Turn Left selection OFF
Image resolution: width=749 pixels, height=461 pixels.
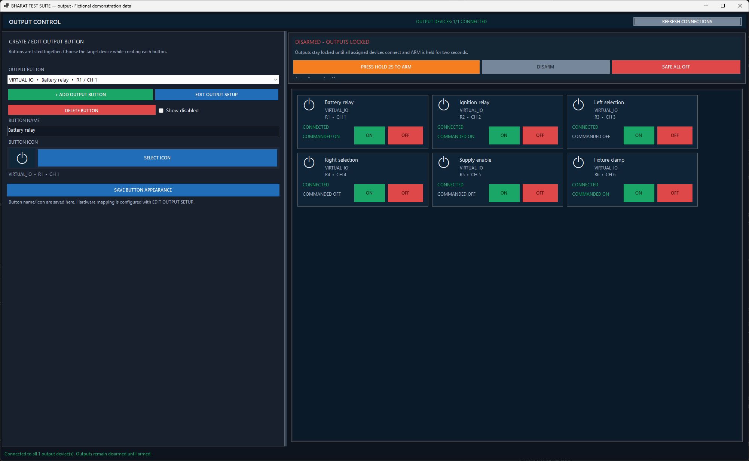click(x=675, y=135)
